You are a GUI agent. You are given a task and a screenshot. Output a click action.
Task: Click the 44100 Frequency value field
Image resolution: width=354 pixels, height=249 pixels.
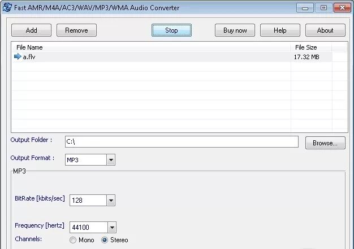(89, 228)
